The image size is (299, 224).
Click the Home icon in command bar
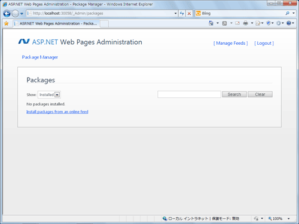tap(211, 23)
